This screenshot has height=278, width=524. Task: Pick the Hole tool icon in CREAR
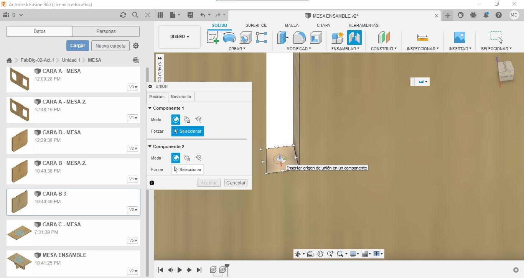tap(246, 38)
